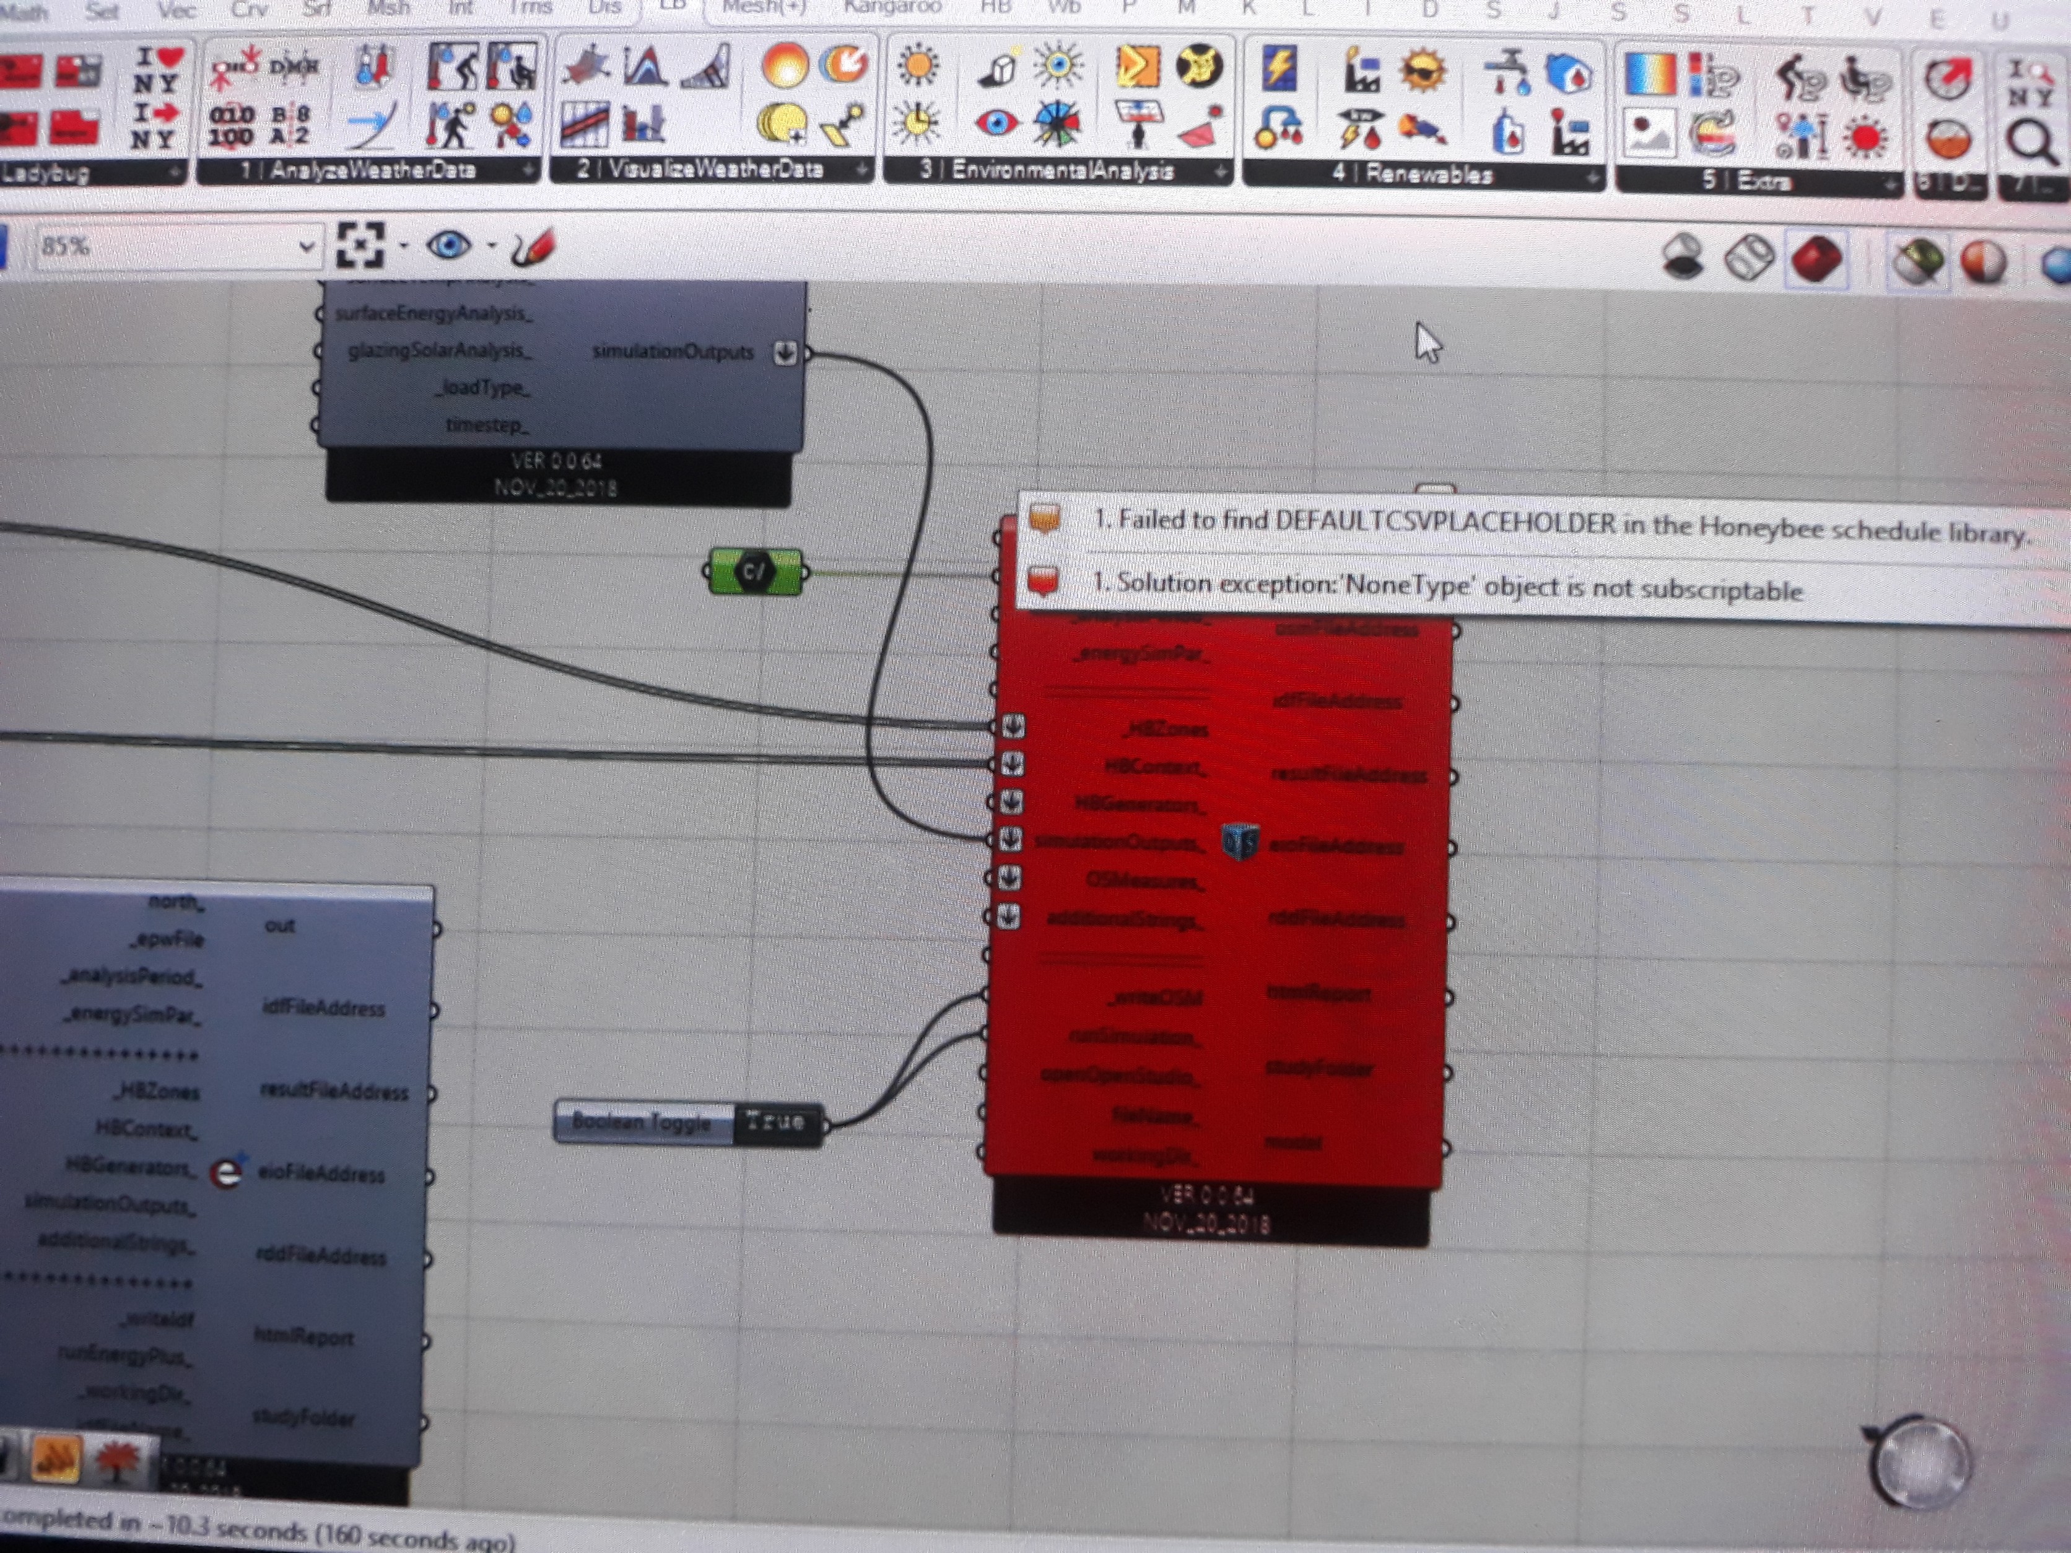Image resolution: width=2071 pixels, height=1553 pixels.
Task: Select the Wind Rose colorful radial icon
Action: point(1057,124)
